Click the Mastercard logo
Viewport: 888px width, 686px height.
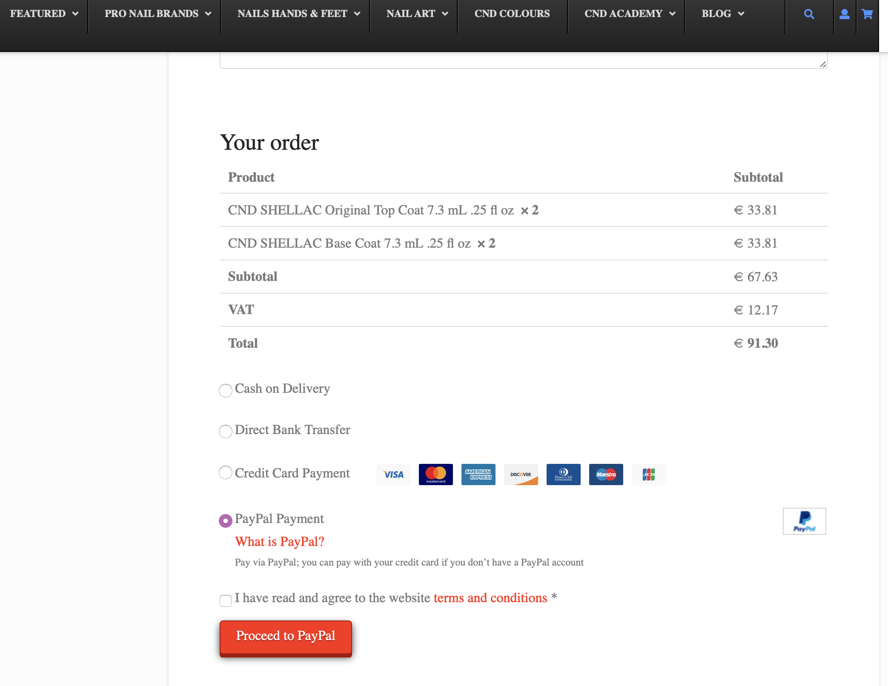click(436, 474)
